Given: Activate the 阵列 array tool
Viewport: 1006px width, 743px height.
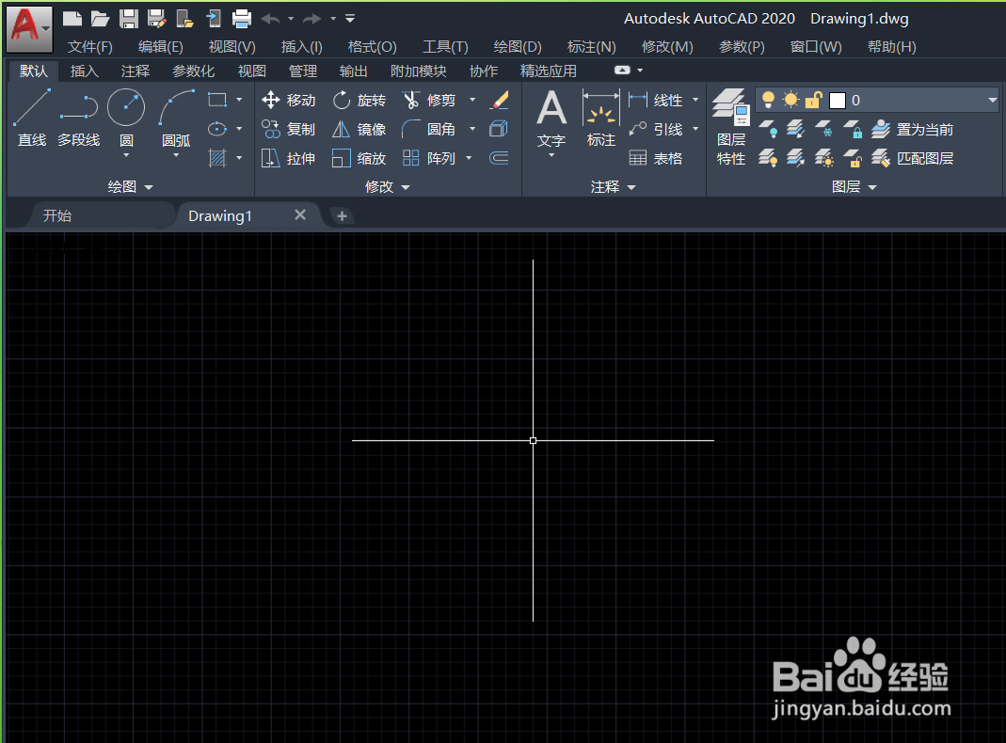Looking at the screenshot, I should (x=429, y=158).
